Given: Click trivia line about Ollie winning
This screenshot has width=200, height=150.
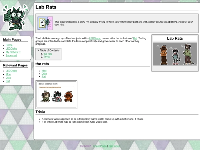Looking at the screenshot, I should [74, 122].
